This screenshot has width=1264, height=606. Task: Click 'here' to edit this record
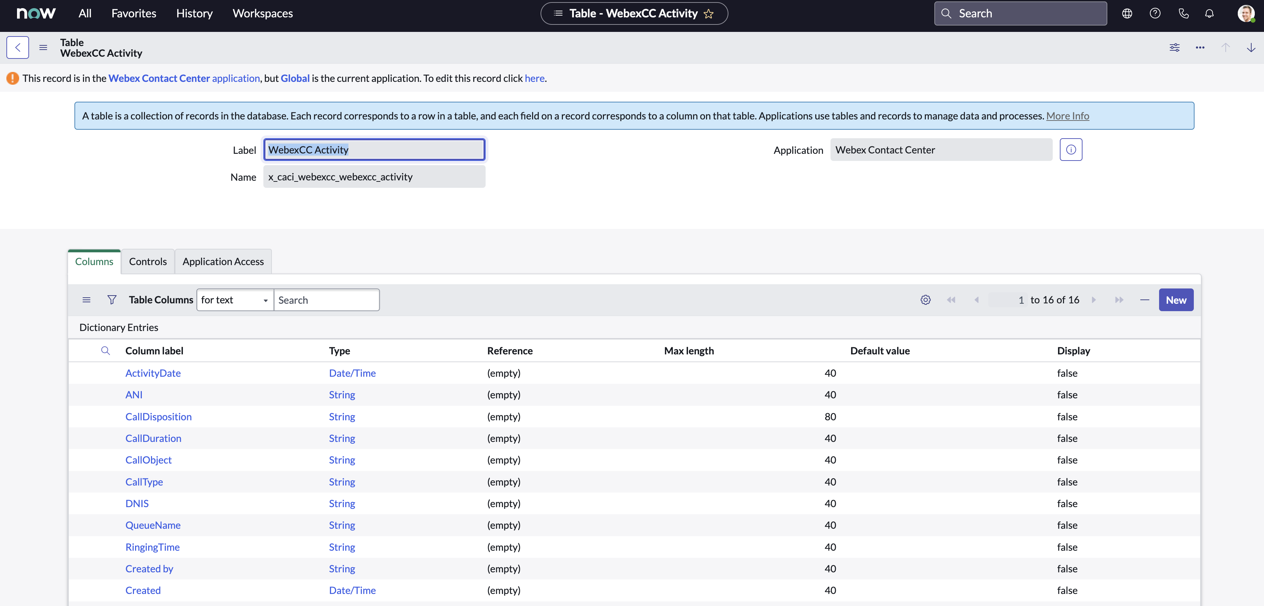tap(535, 79)
